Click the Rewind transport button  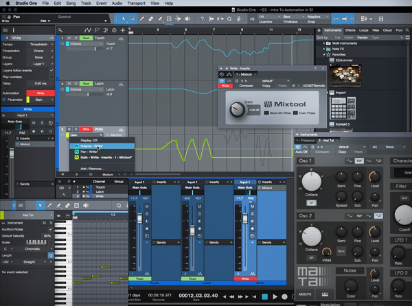[232, 296]
